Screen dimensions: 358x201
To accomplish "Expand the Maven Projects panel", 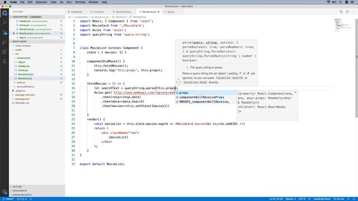I will [37, 195].
